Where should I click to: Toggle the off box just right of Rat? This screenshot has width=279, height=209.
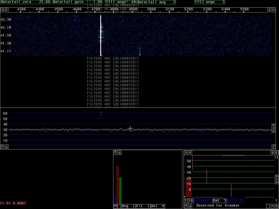click(231, 201)
